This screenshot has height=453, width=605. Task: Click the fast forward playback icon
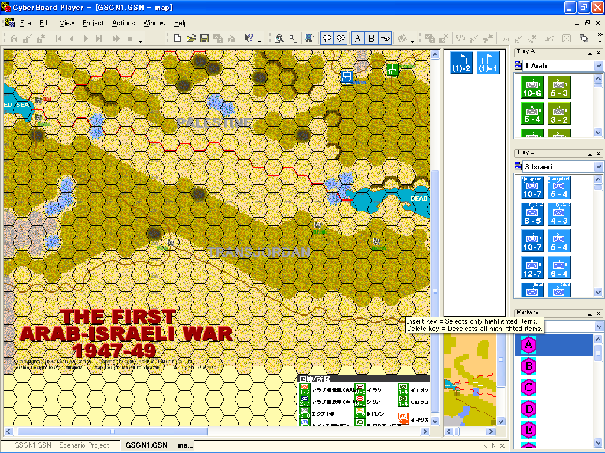pos(116,38)
